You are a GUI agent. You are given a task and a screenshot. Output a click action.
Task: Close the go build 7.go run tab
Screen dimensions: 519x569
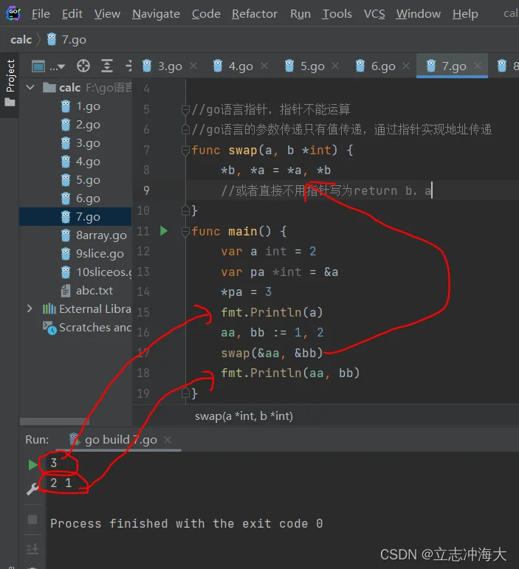tap(169, 440)
